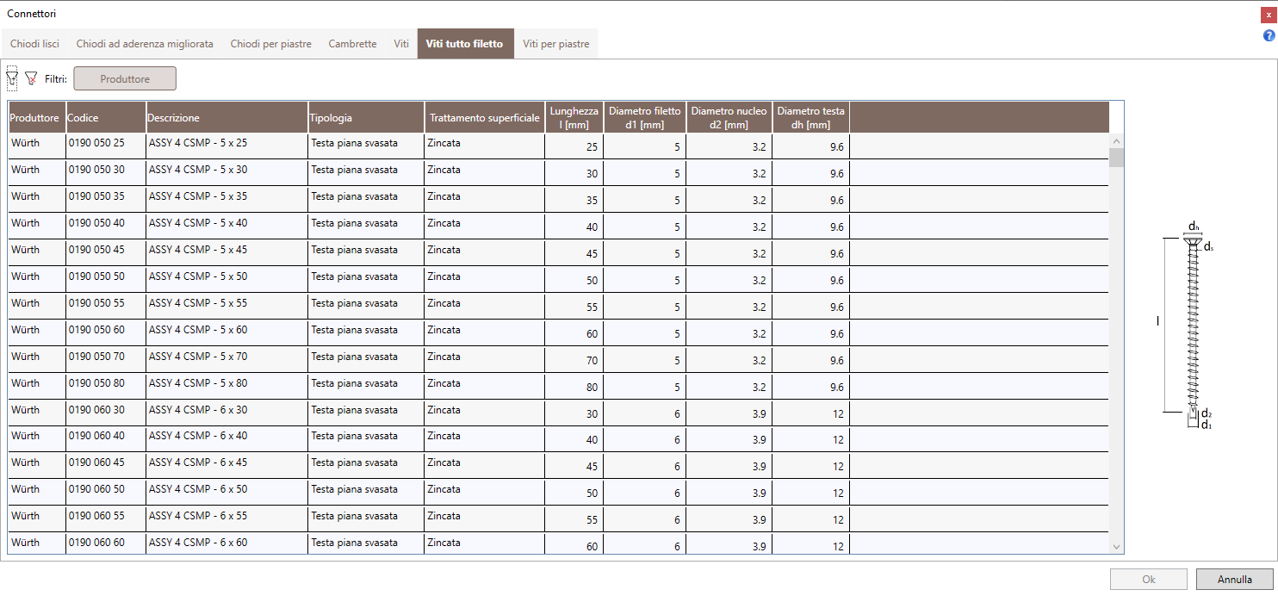Click the screw dimension diagram
Screen dimensions: 1278x596
click(x=1187, y=326)
